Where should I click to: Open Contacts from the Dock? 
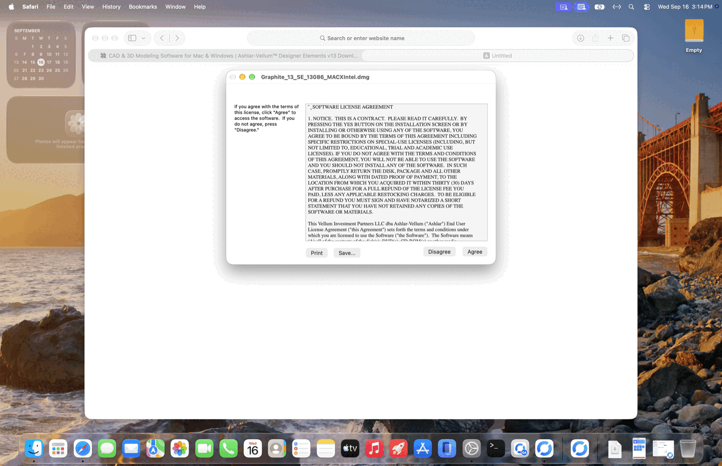coord(277,448)
